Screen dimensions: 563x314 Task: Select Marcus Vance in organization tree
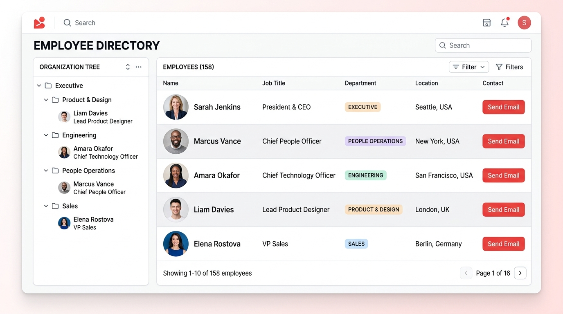click(x=92, y=188)
